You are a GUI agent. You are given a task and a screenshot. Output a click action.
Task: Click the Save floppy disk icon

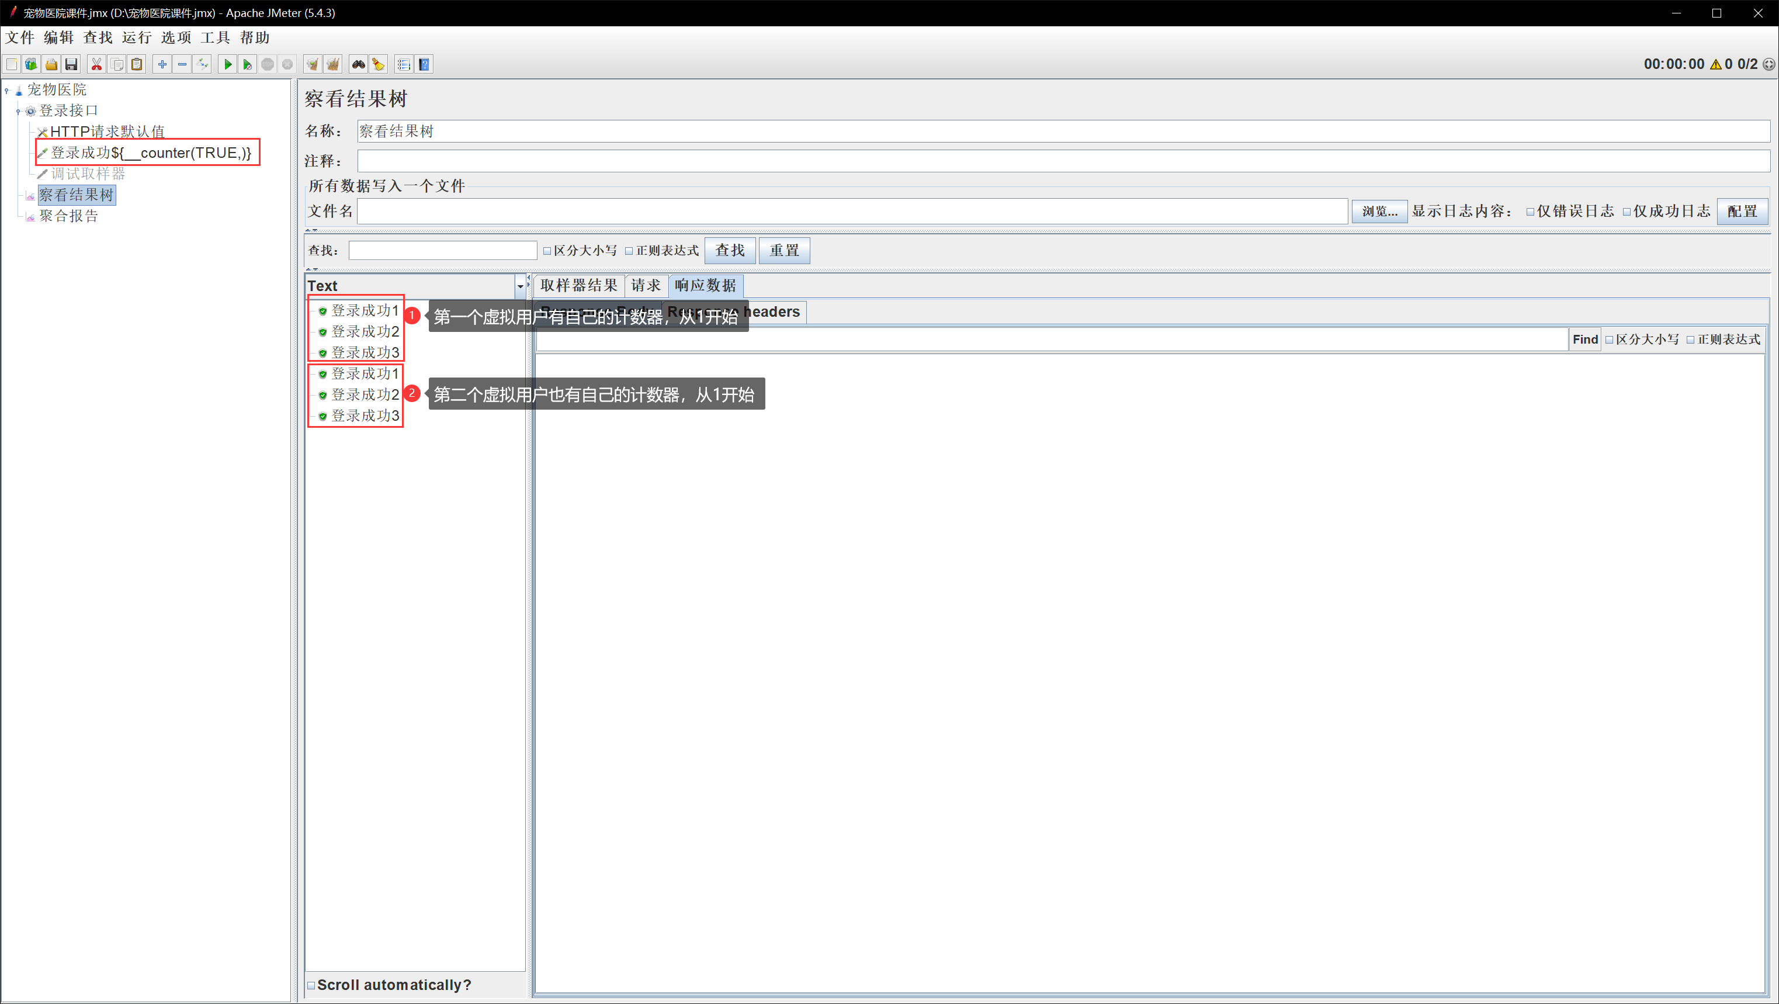(71, 64)
